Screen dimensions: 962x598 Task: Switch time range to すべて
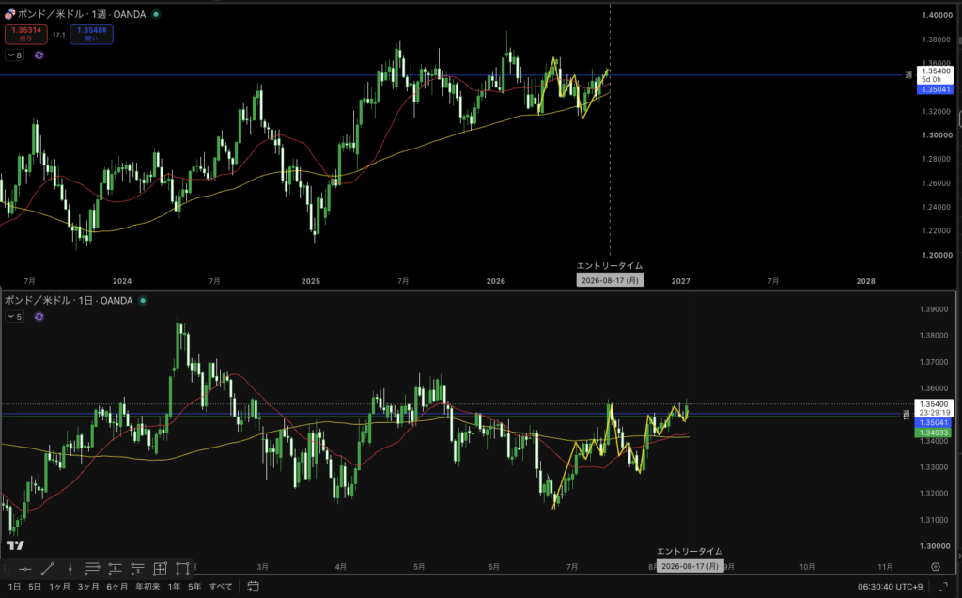[x=221, y=587]
